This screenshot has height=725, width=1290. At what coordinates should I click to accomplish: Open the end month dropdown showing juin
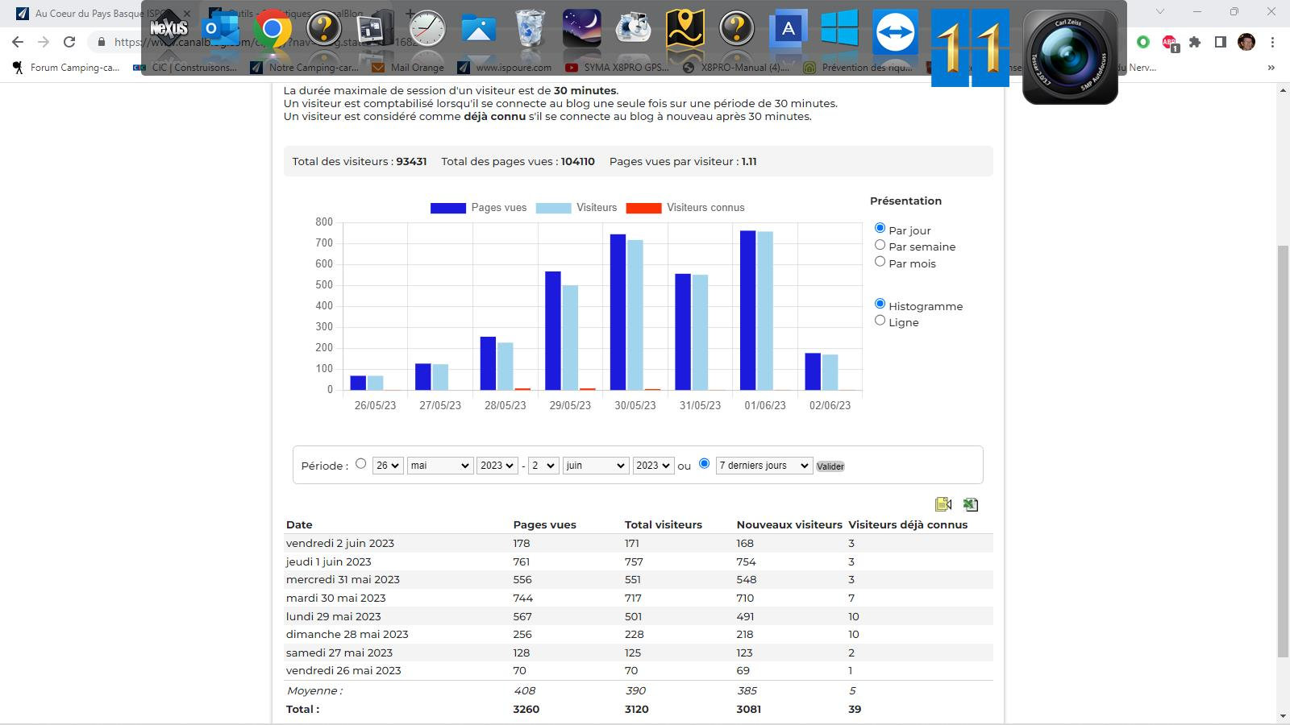tap(595, 466)
